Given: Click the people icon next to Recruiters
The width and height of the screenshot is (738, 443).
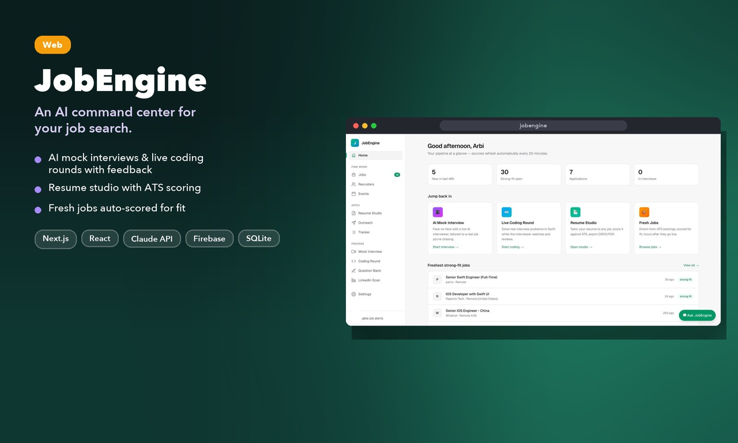Looking at the screenshot, I should (x=353, y=184).
